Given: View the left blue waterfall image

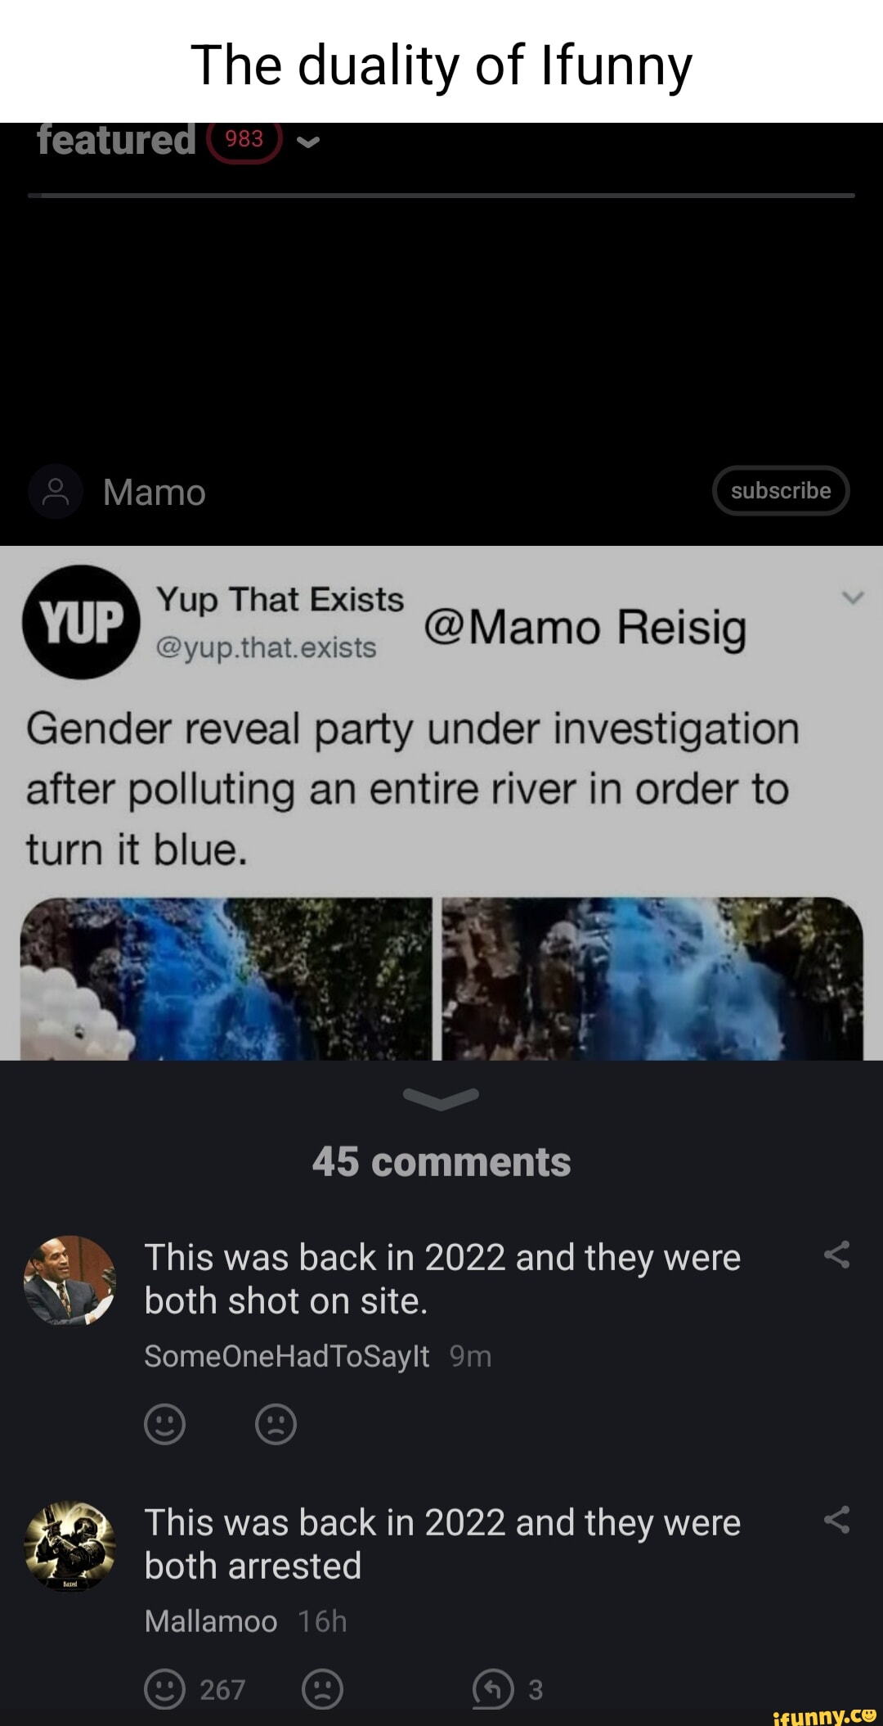Looking at the screenshot, I should [x=226, y=979].
